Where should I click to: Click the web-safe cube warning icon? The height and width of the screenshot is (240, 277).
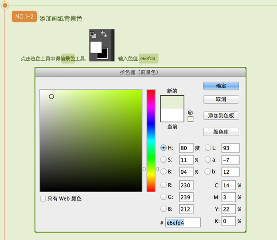190,112
